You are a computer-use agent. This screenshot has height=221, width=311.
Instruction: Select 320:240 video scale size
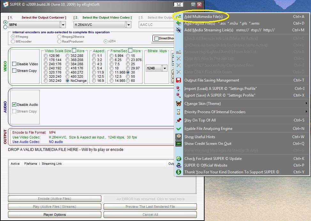(x=46, y=76)
